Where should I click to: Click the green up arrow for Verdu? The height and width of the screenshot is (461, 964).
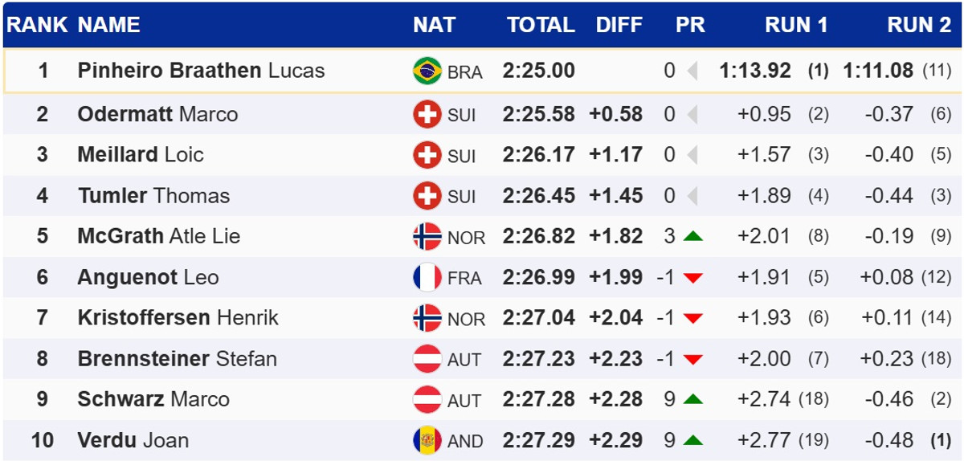(x=693, y=441)
